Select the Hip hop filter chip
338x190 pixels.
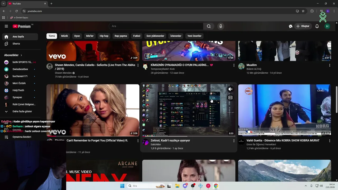point(104,36)
